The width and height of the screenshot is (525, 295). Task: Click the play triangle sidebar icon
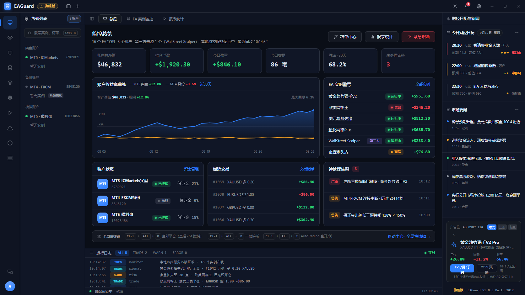10,113
